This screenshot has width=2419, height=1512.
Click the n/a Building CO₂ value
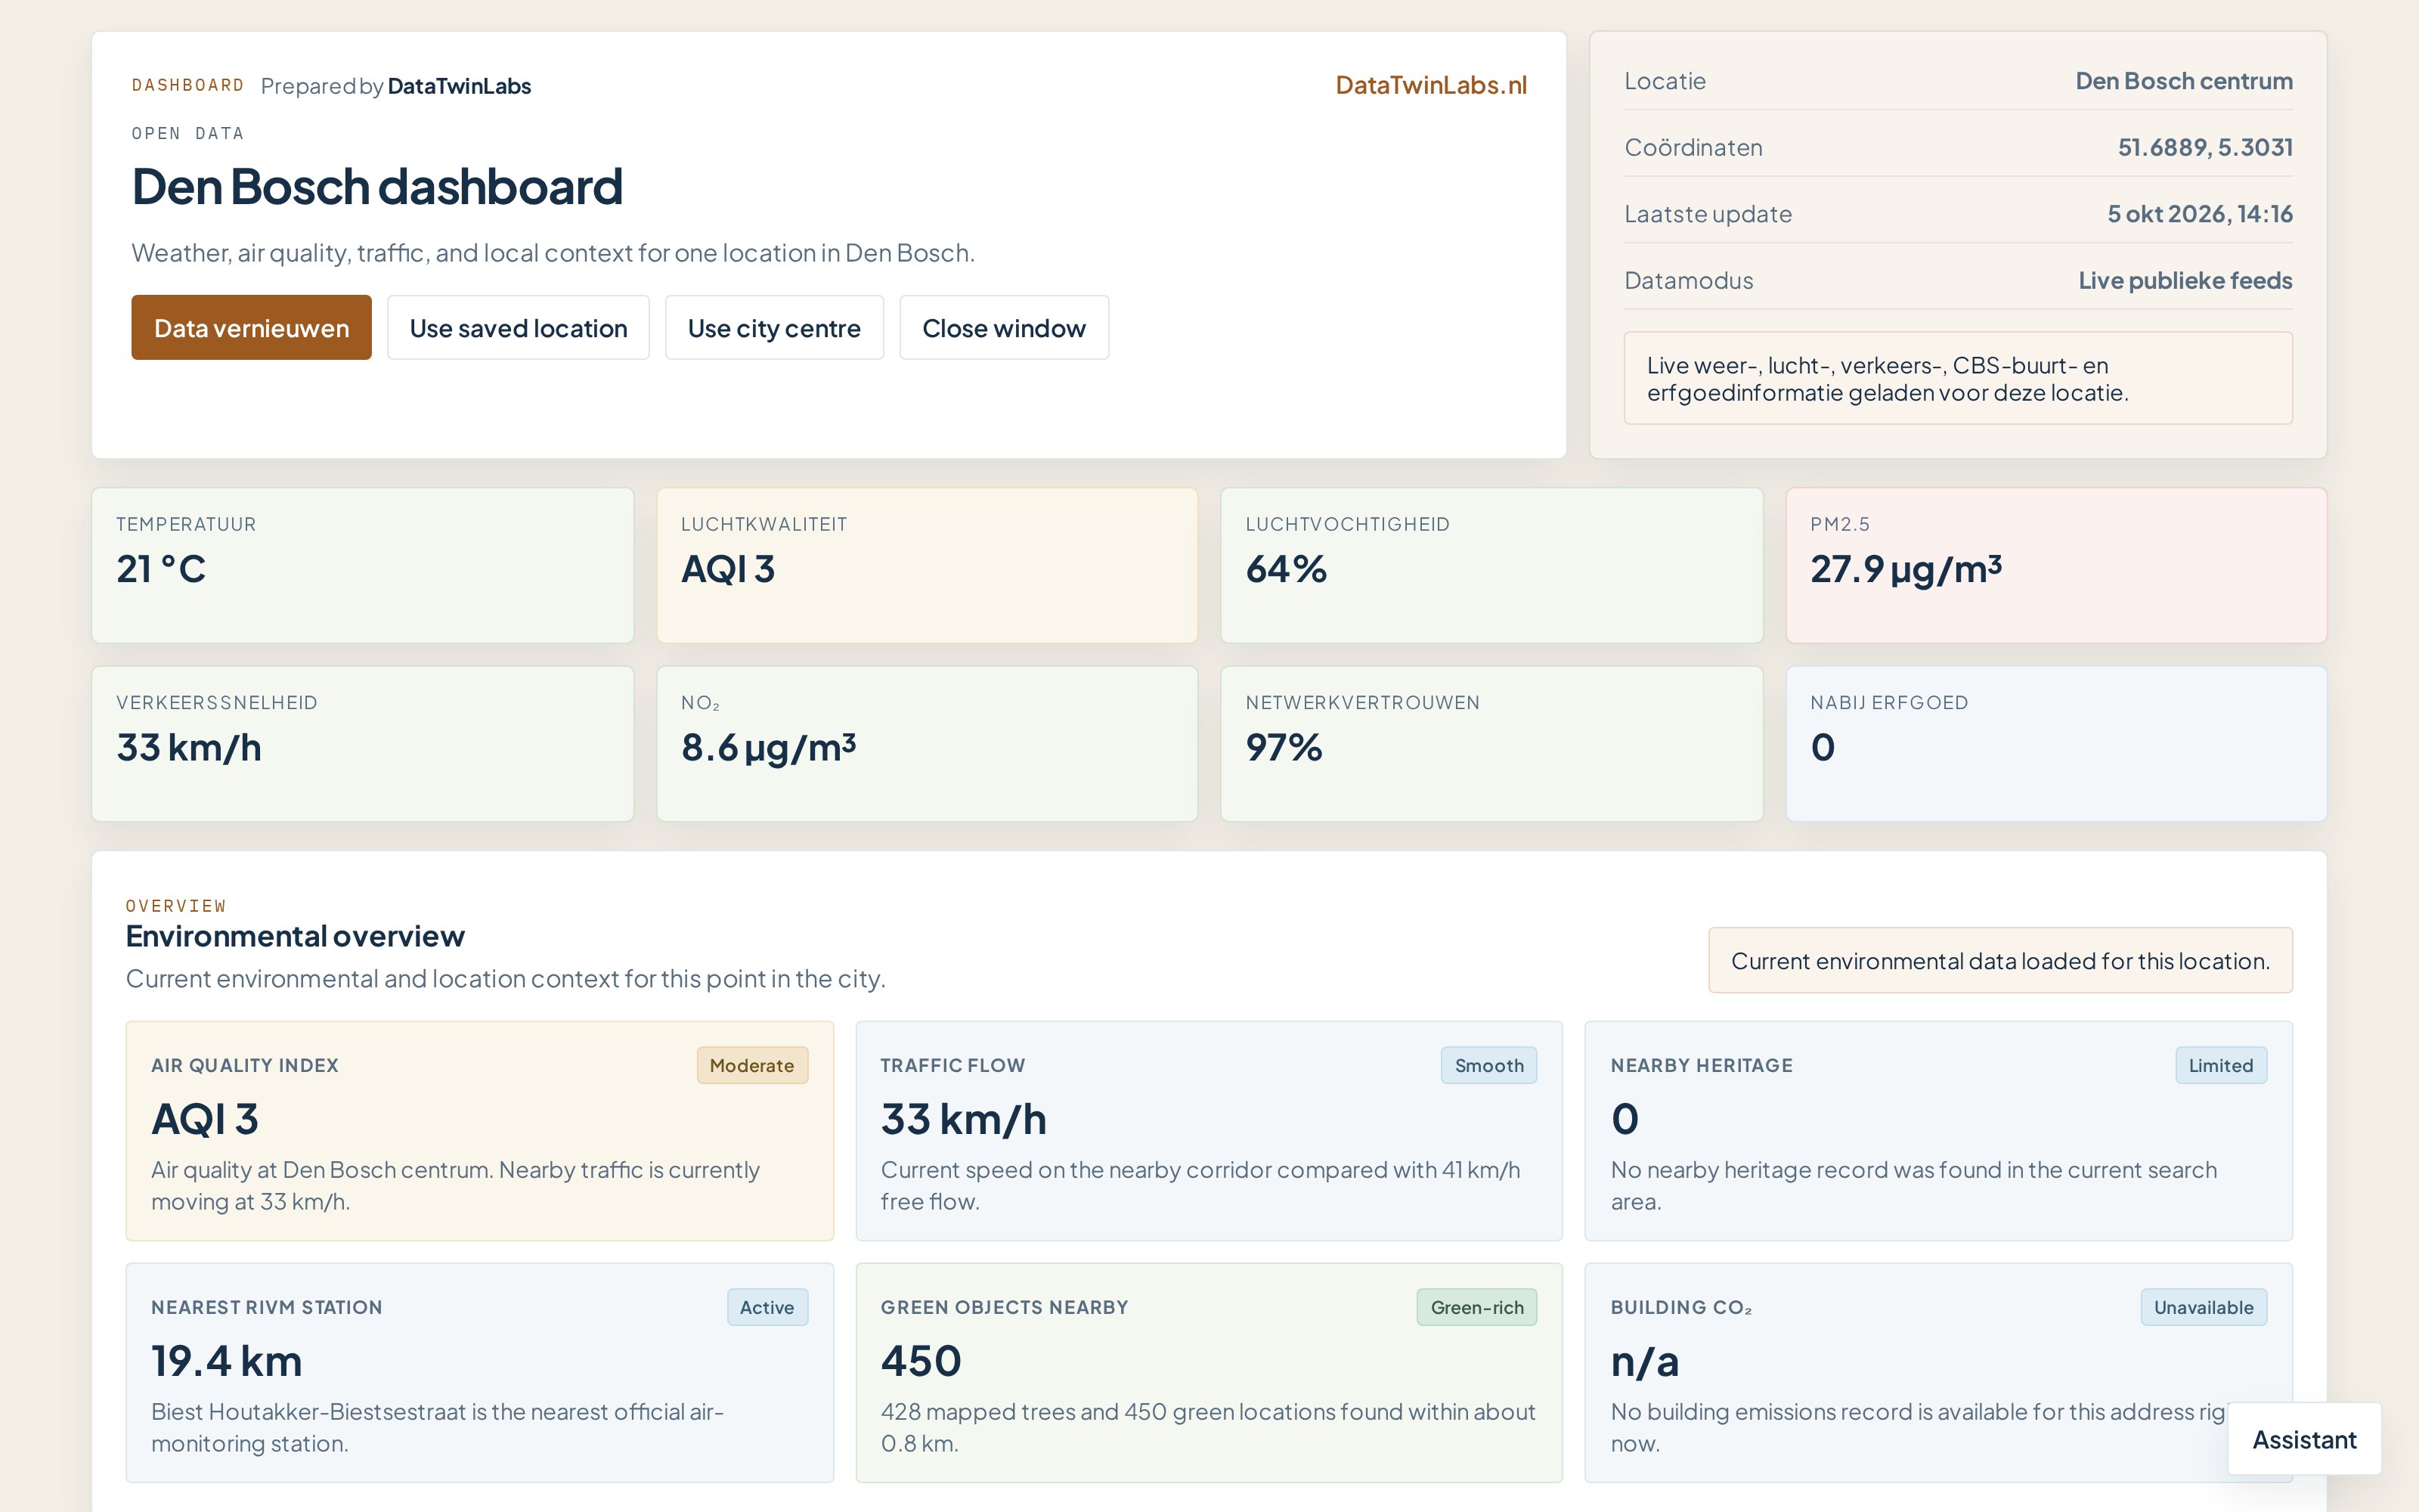1644,1362
